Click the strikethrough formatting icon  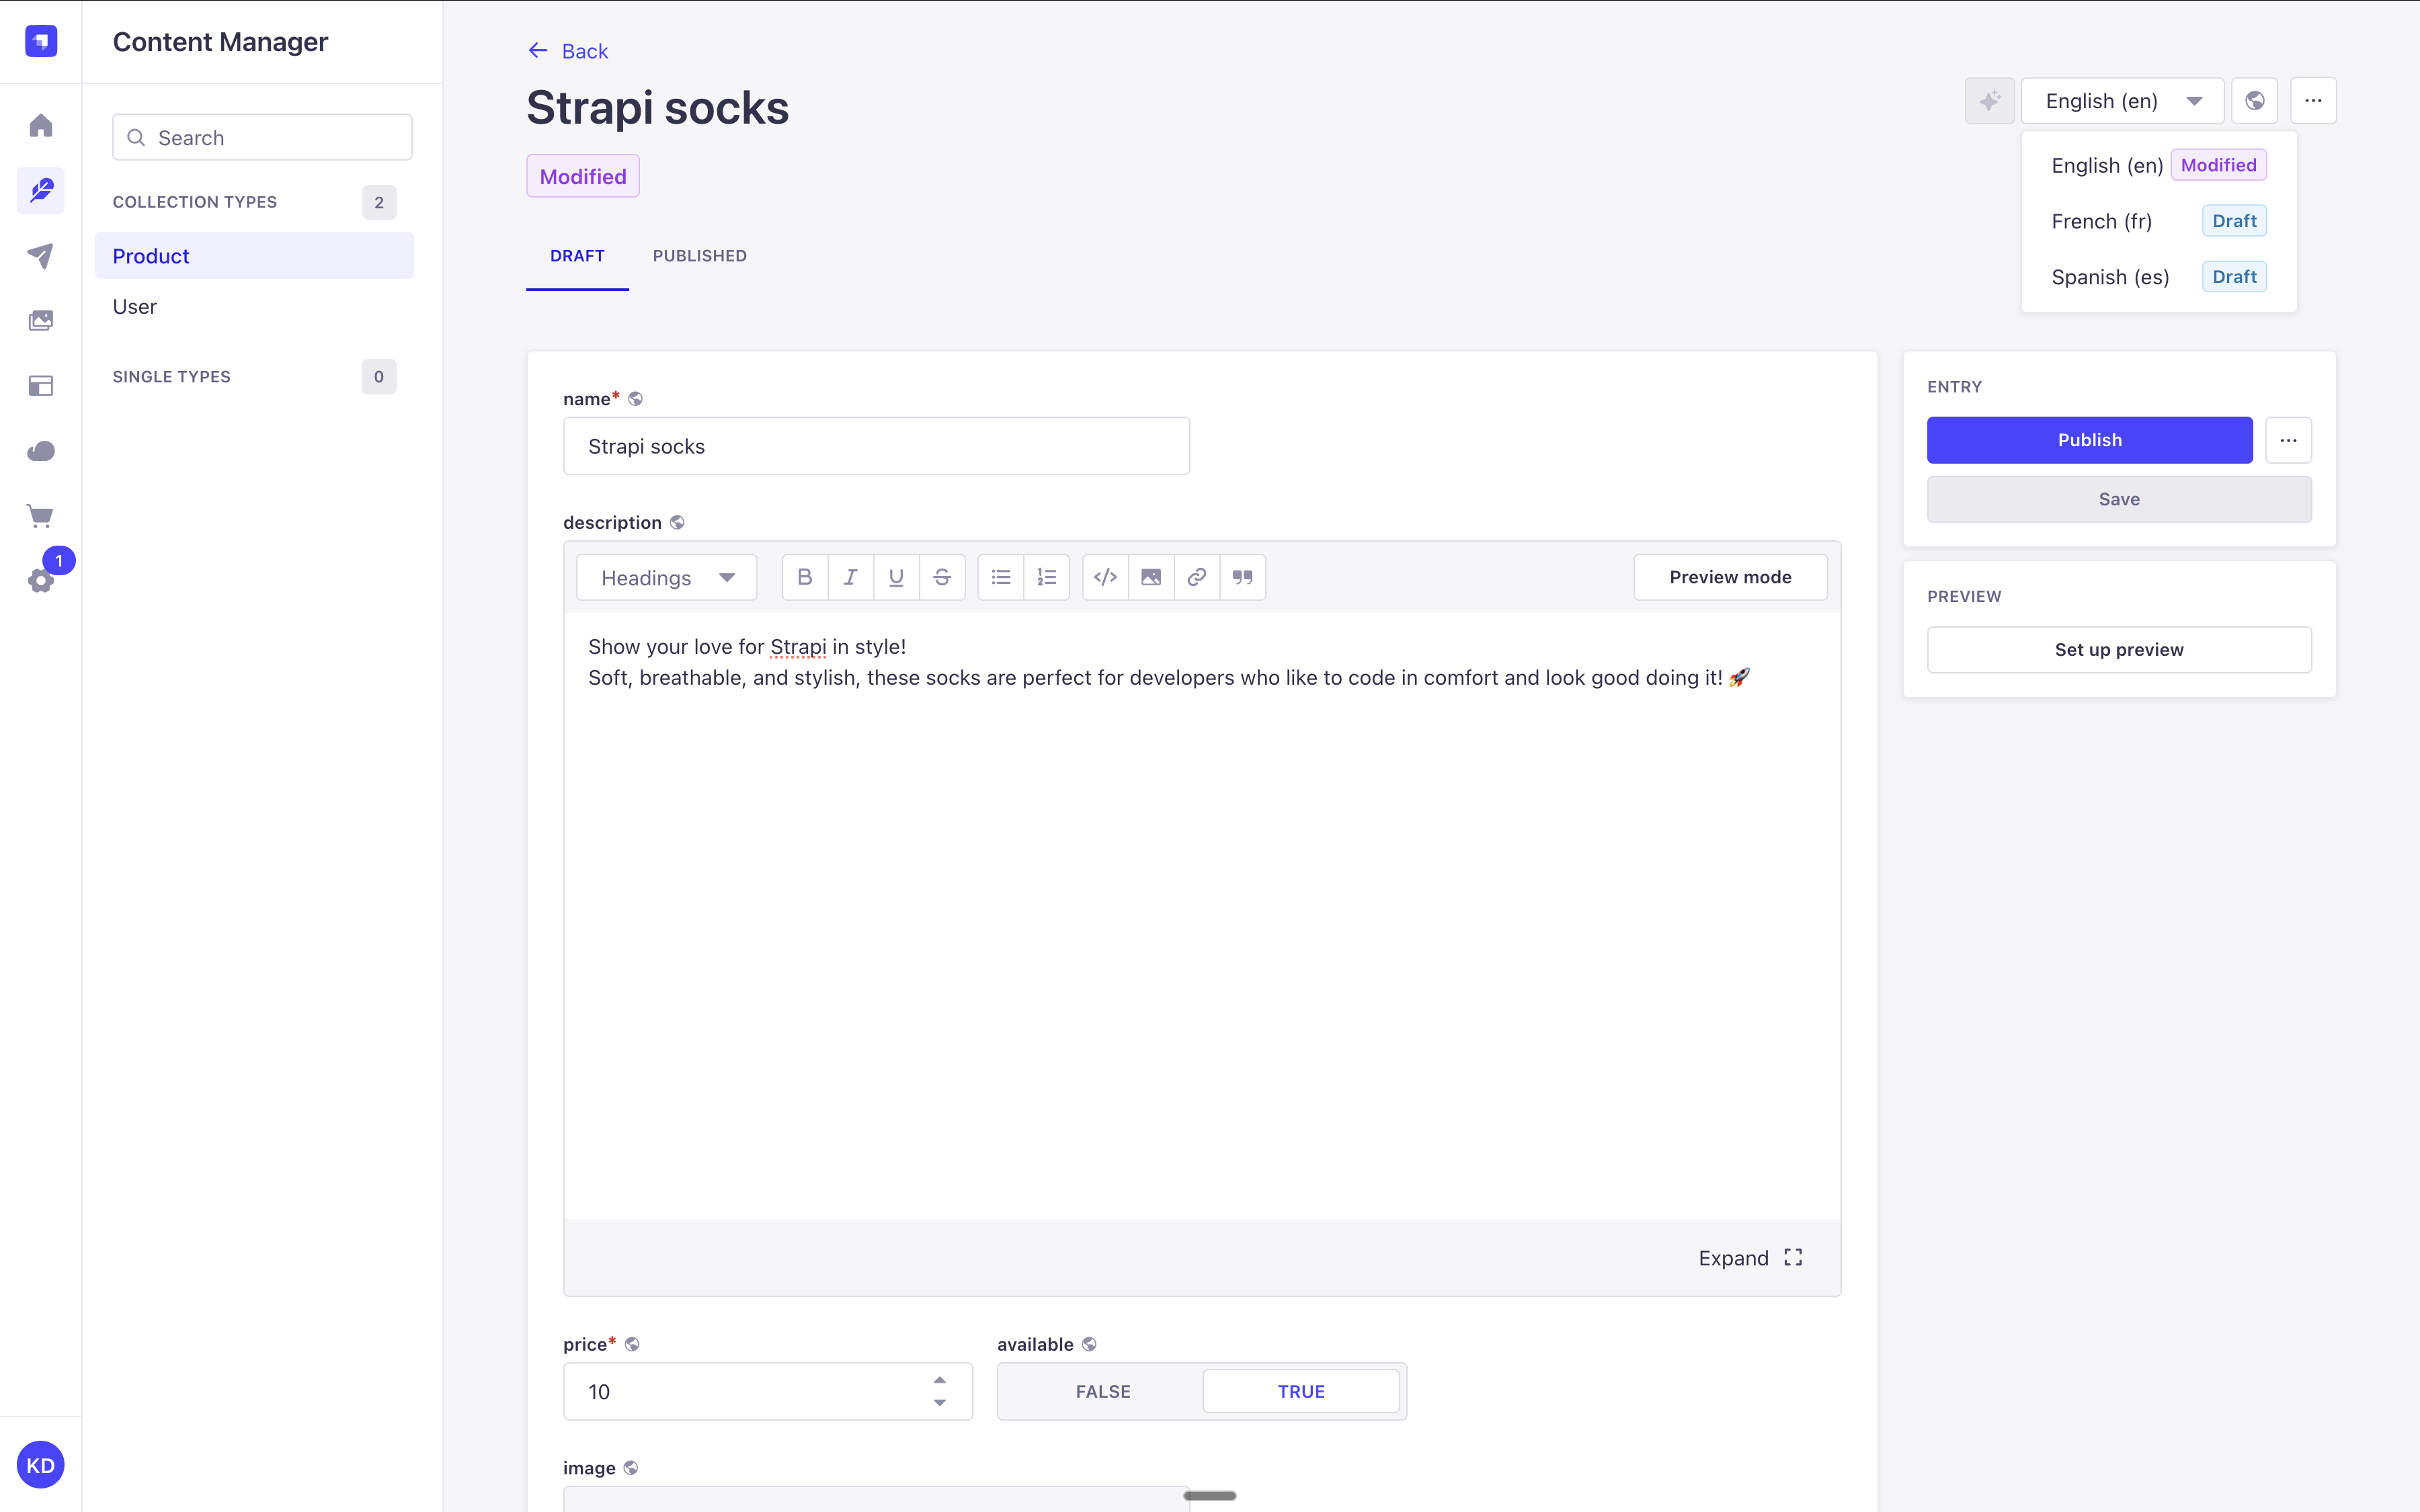point(942,577)
